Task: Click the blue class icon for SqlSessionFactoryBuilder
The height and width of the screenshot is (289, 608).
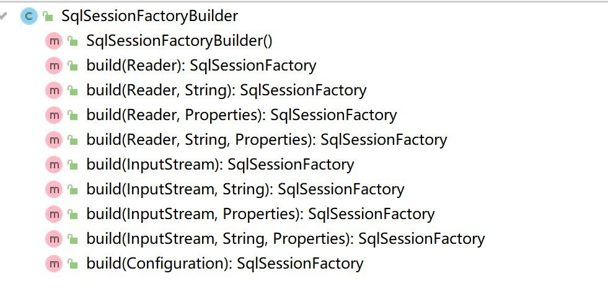Action: [x=29, y=16]
